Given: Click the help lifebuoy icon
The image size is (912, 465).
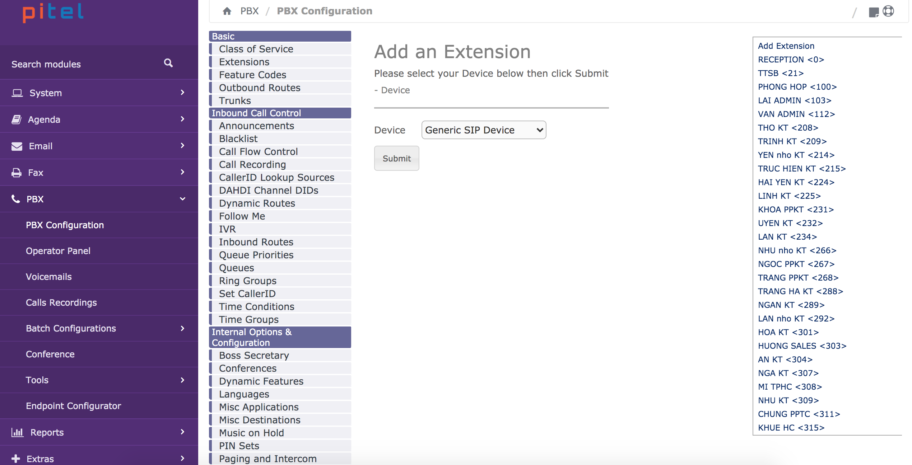Looking at the screenshot, I should 888,11.
